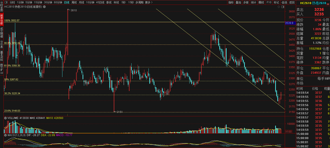This screenshot has width=330, height=148.
Task: Select the 日线 daily period
Action: click(x=66, y=3)
